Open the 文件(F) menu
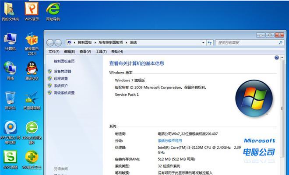The image size is (289, 175). pos(54,52)
